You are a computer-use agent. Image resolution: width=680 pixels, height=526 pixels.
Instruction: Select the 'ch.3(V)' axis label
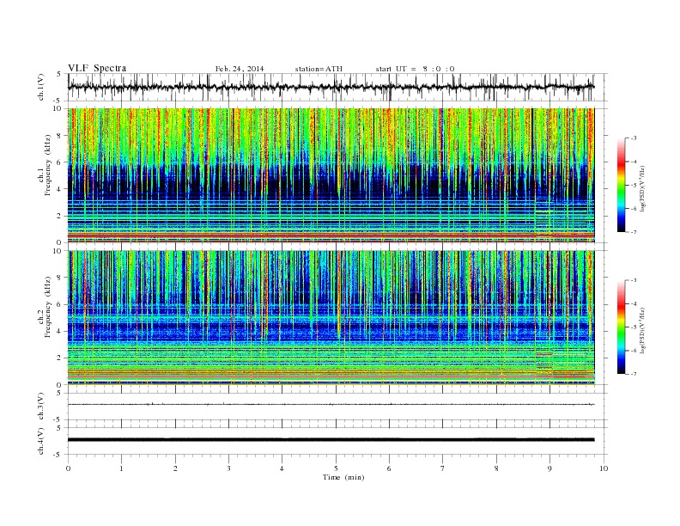coord(41,407)
